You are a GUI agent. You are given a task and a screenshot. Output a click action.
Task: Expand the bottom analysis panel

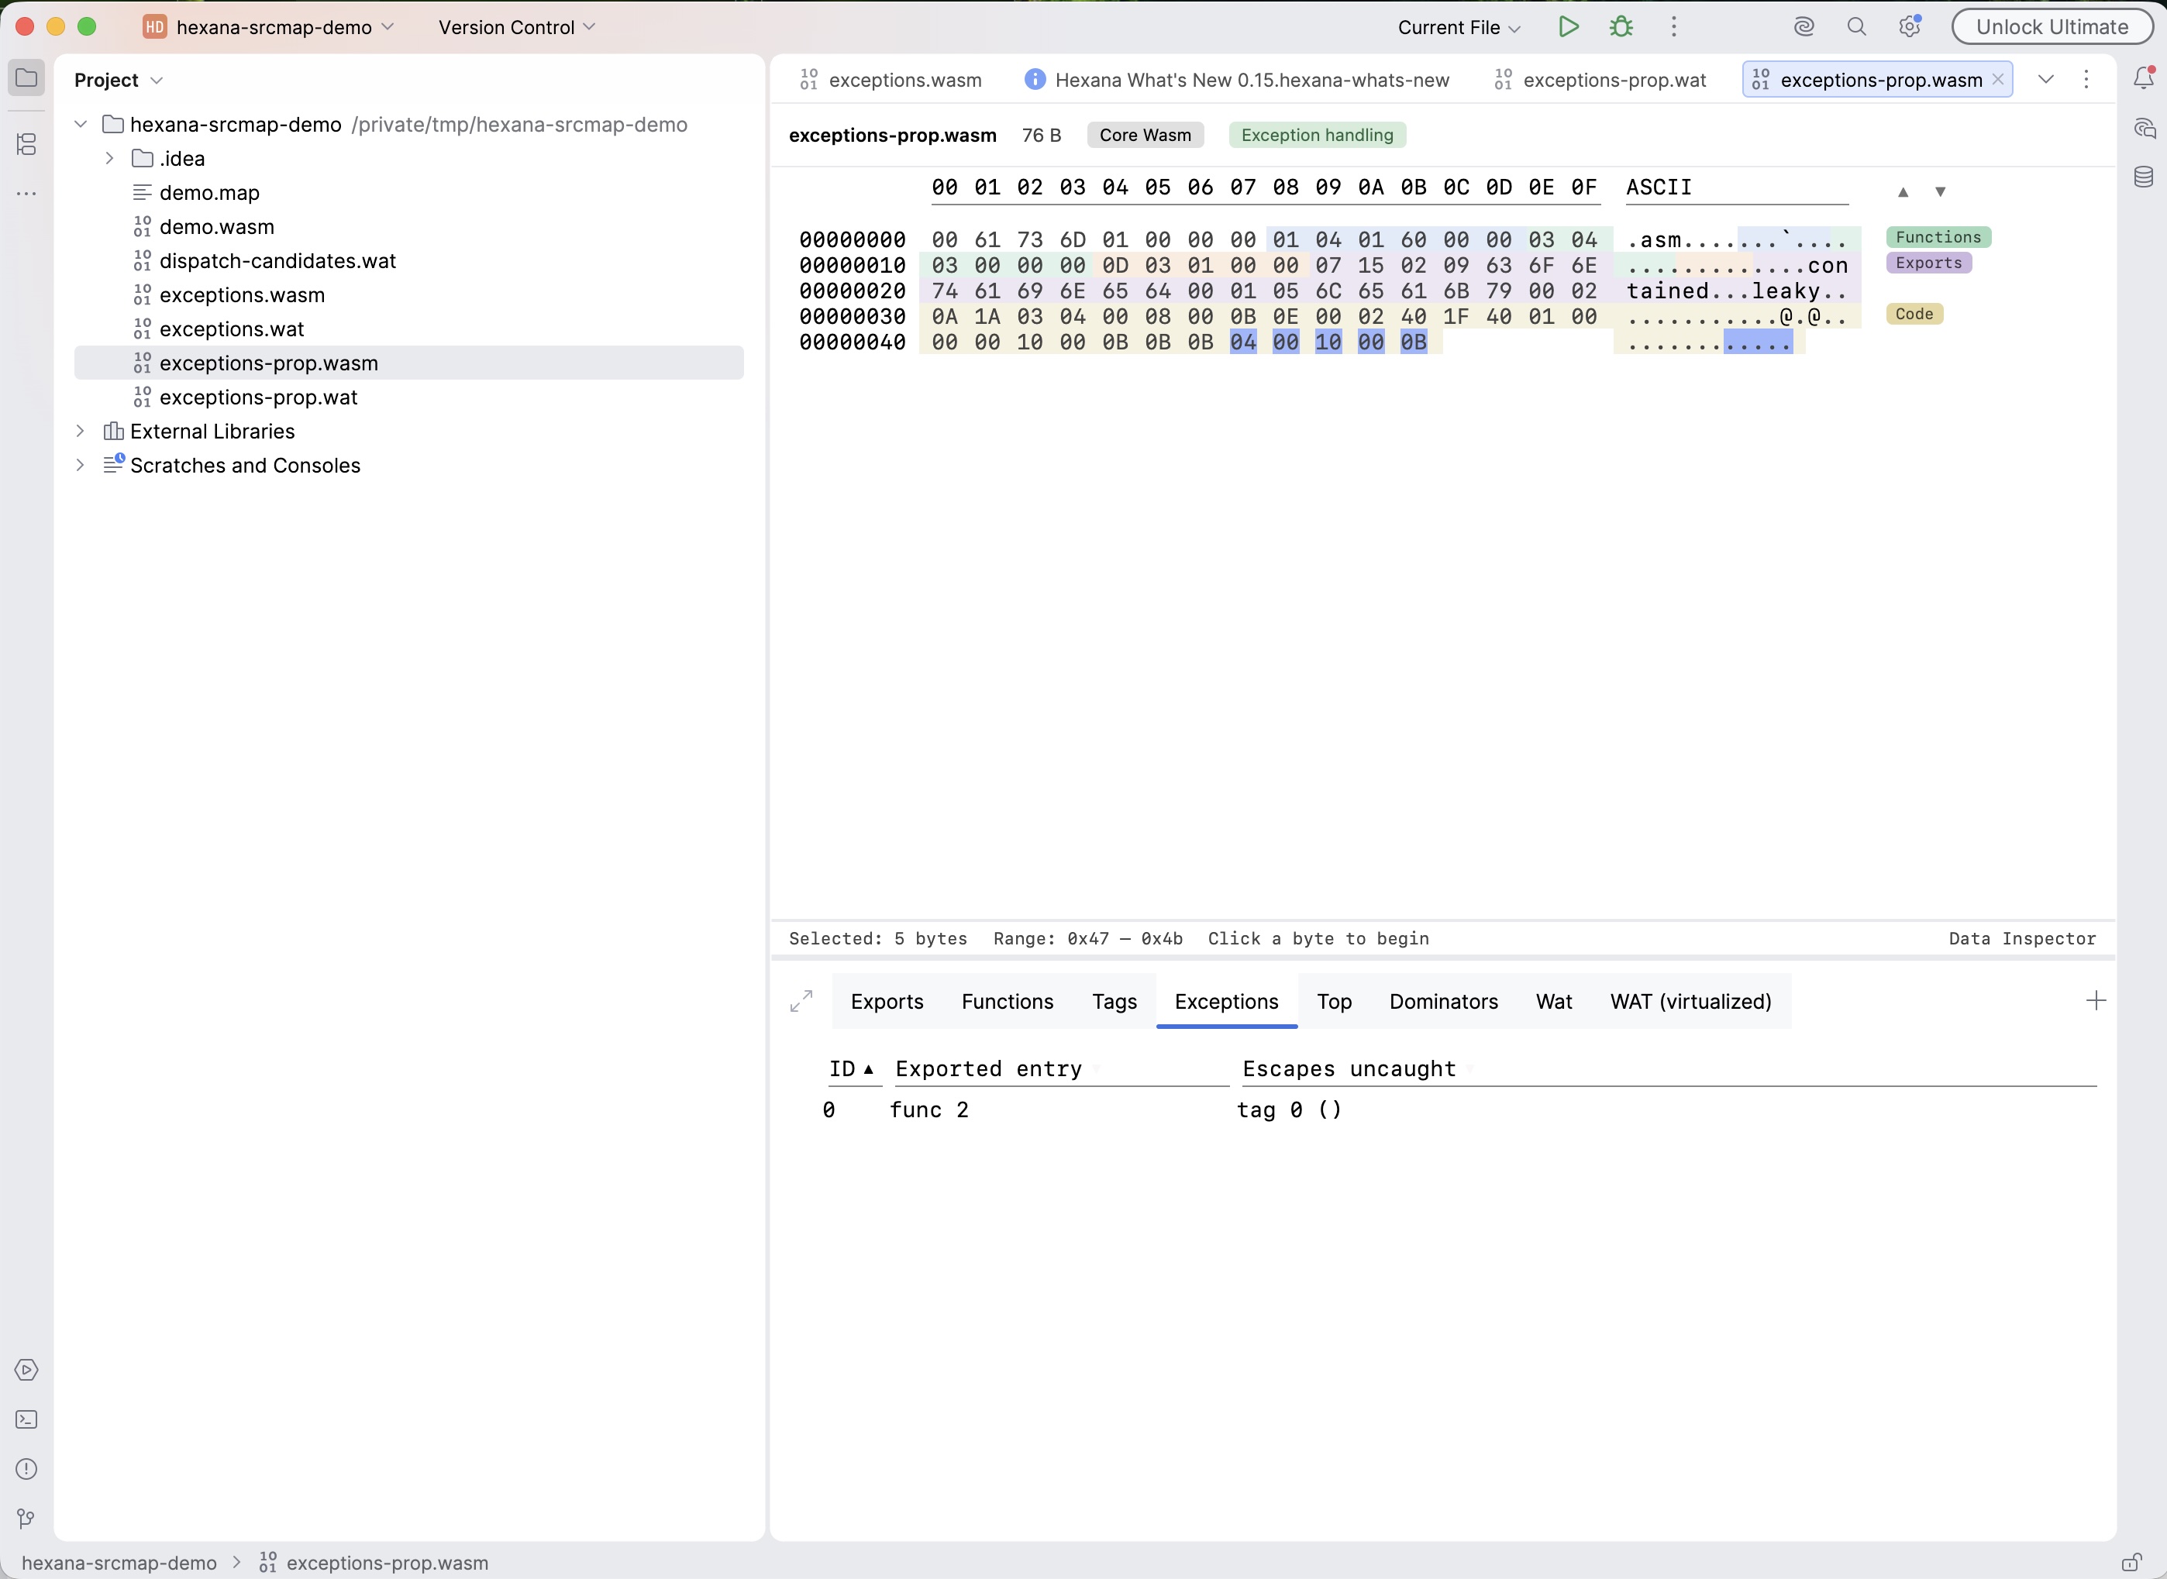point(801,1001)
